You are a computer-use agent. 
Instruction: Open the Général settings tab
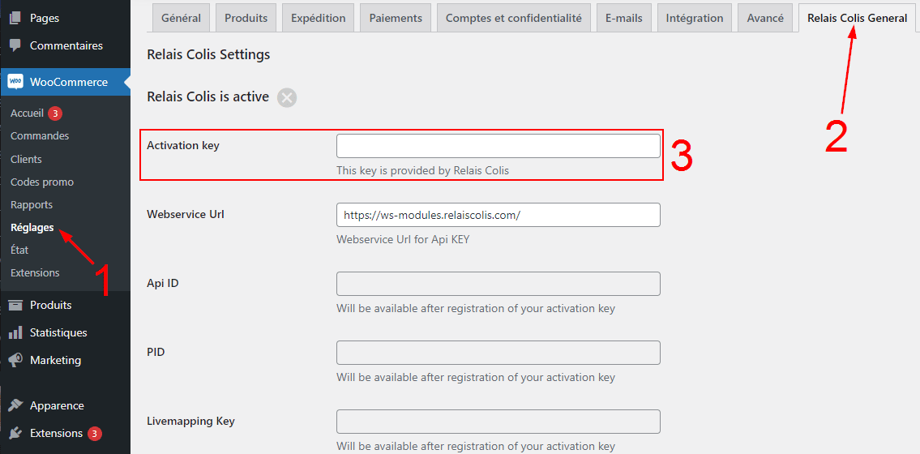[x=182, y=18]
